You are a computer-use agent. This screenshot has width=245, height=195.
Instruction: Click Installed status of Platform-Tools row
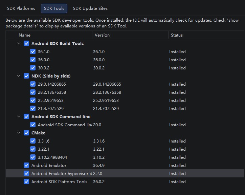coord(177,182)
